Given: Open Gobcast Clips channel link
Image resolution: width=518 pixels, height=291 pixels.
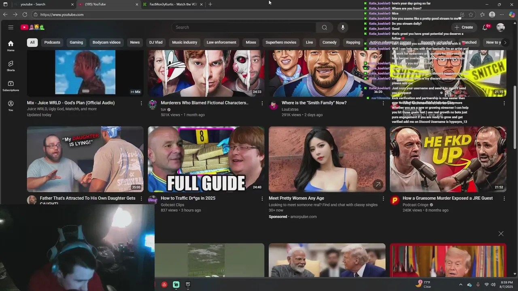Looking at the screenshot, I should pyautogui.click(x=172, y=205).
